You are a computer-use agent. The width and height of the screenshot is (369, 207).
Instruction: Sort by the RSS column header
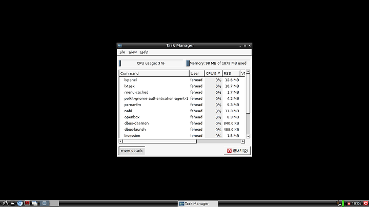click(x=231, y=73)
